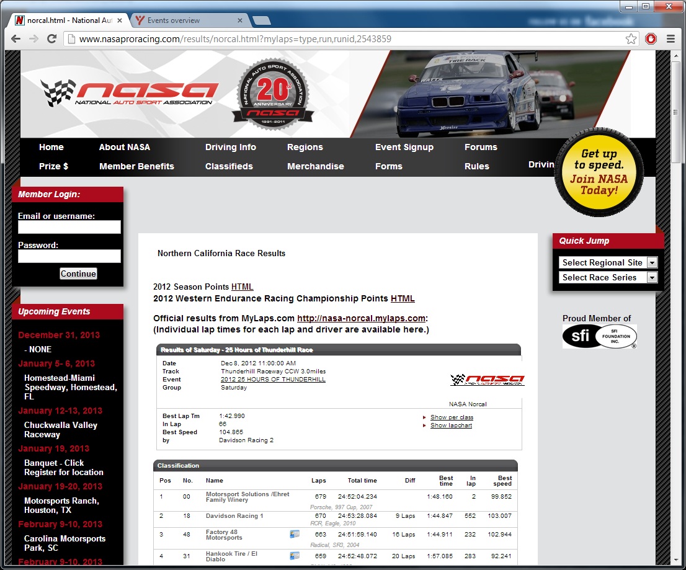Click the Best speed column header
This screenshot has height=570, width=686.
click(x=502, y=480)
